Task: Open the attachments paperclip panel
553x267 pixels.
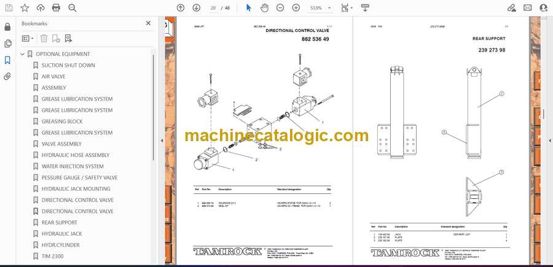Action: [x=7, y=77]
